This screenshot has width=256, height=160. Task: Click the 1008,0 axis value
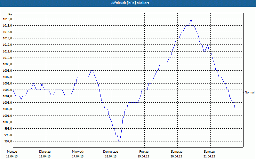click(7, 70)
